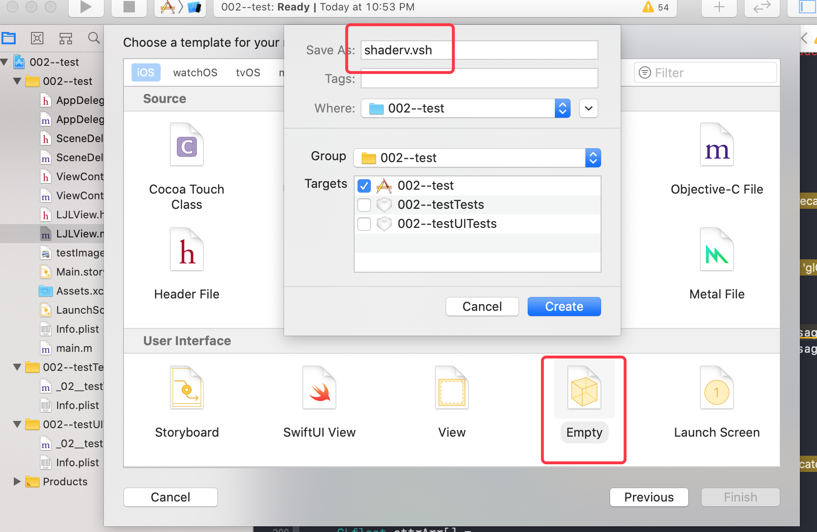Image resolution: width=817 pixels, height=532 pixels.
Task: Select Info.plist under 002--test group
Action: (52, 329)
